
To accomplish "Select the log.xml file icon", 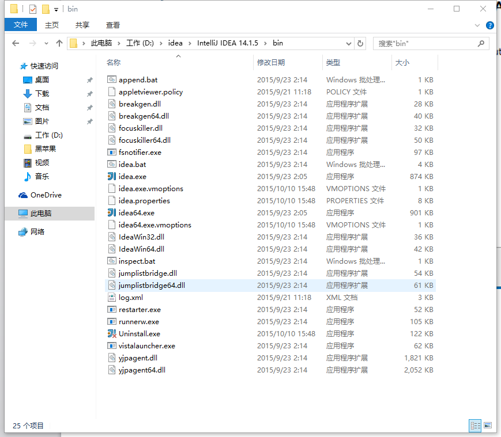I will pyautogui.click(x=111, y=297).
